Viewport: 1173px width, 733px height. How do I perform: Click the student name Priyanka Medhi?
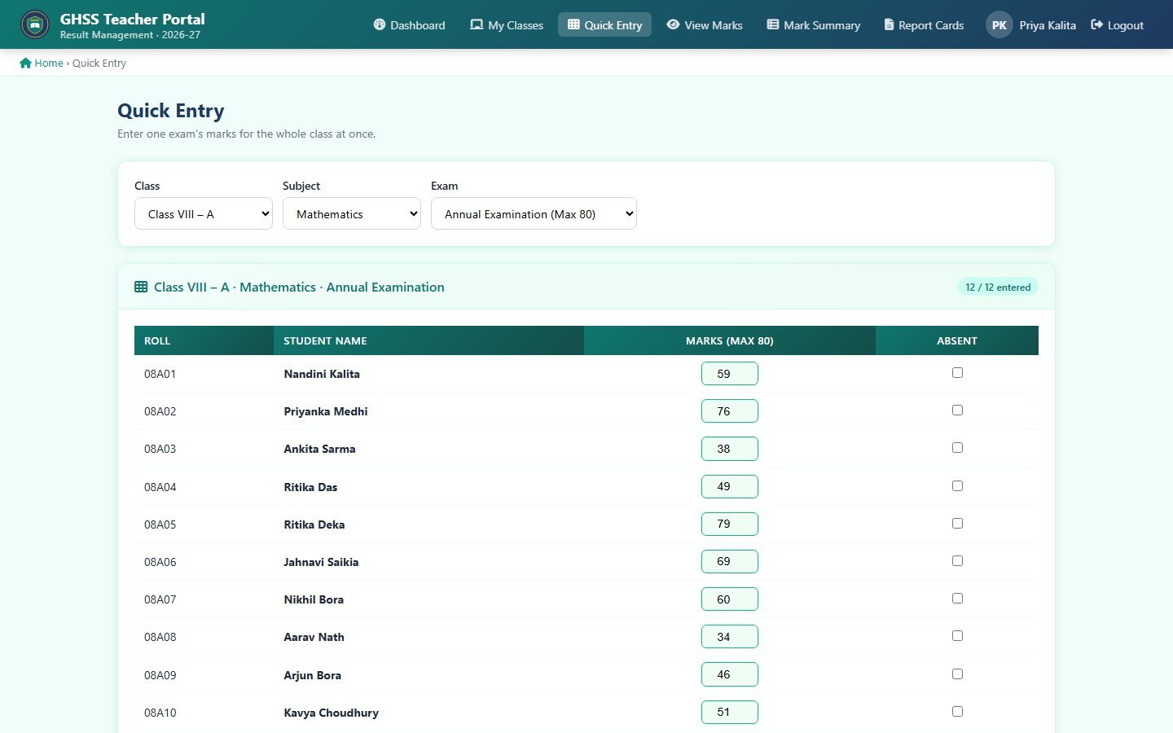326,411
